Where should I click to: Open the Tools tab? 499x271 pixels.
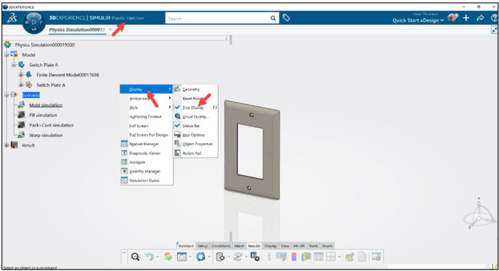(313, 246)
